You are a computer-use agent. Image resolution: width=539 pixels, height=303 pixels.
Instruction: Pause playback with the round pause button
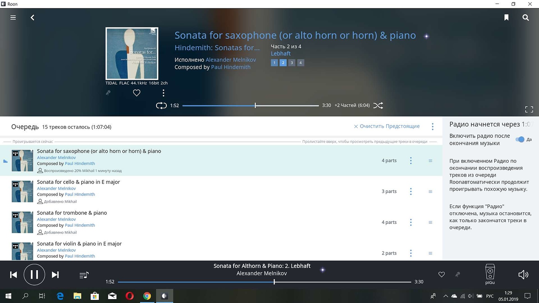click(34, 274)
